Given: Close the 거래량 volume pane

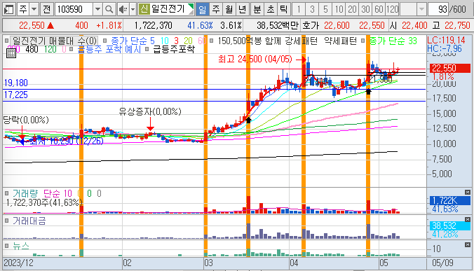Looking at the screenshot, I should 468,193.
